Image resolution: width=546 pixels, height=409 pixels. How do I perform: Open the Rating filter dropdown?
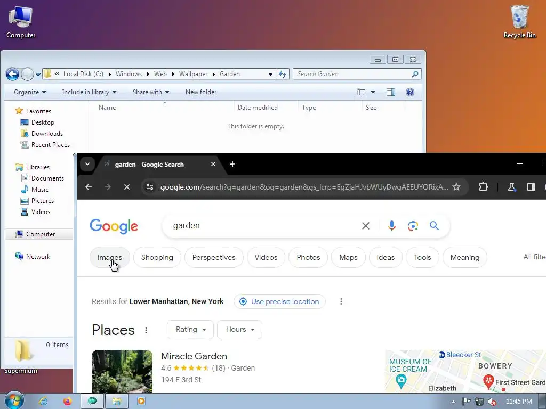(190, 329)
